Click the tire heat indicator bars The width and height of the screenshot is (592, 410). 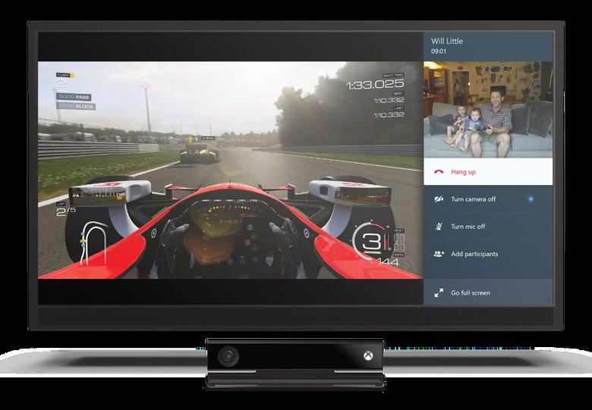click(x=399, y=243)
